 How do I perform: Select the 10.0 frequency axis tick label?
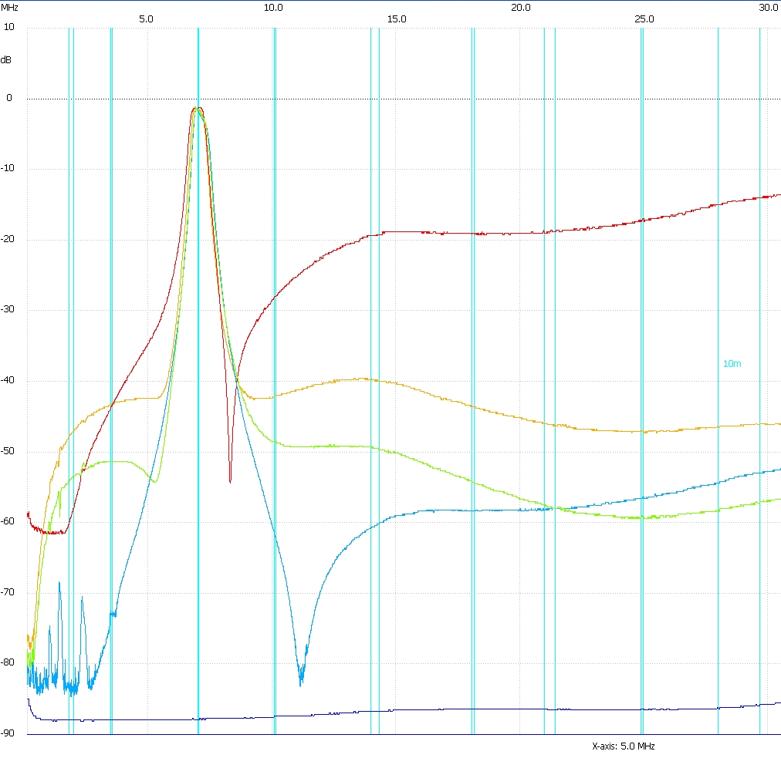pyautogui.click(x=272, y=7)
